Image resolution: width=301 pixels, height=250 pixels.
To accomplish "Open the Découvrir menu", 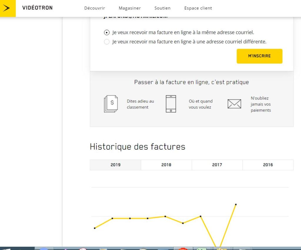I will [95, 8].
